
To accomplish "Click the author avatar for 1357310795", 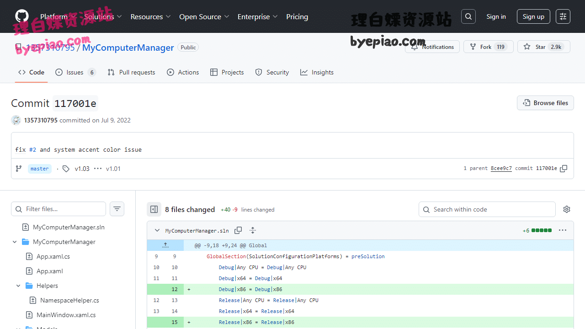I will coord(16,120).
